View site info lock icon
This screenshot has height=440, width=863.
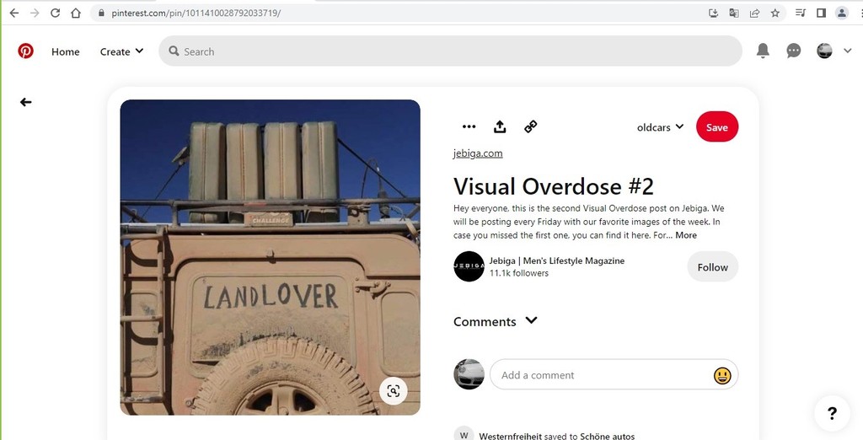101,13
